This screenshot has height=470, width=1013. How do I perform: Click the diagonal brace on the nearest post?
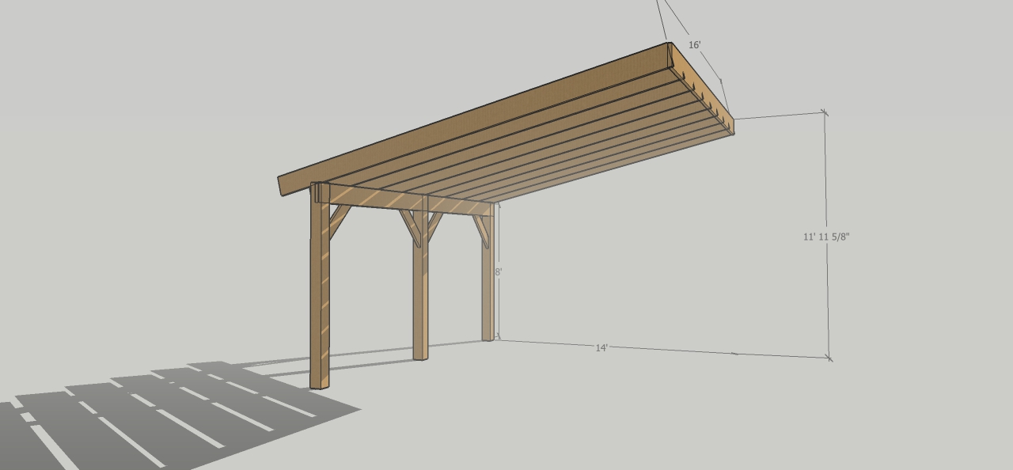[339, 221]
